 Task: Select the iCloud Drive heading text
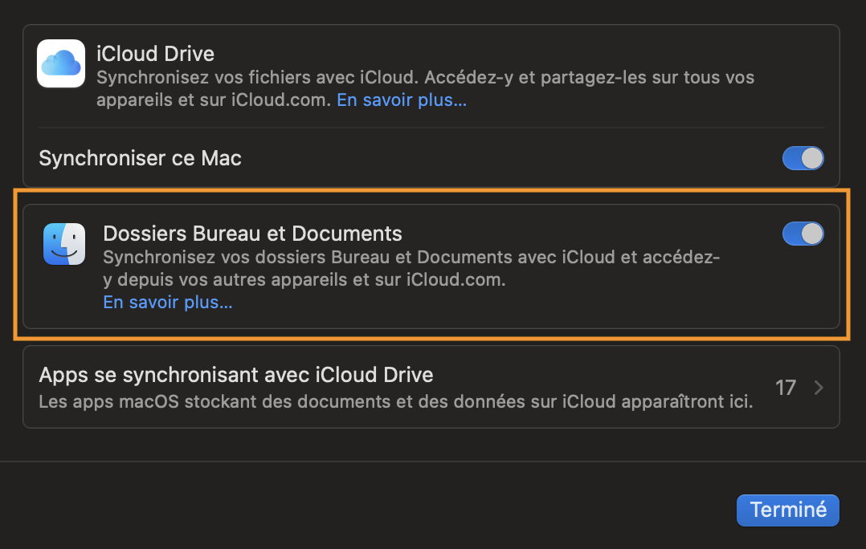point(155,55)
